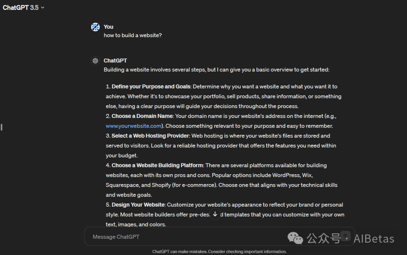This screenshot has width=407, height=255.
Task: Click the "ChatGPT can make mistakes" disclaimer text
Action: coord(219,252)
